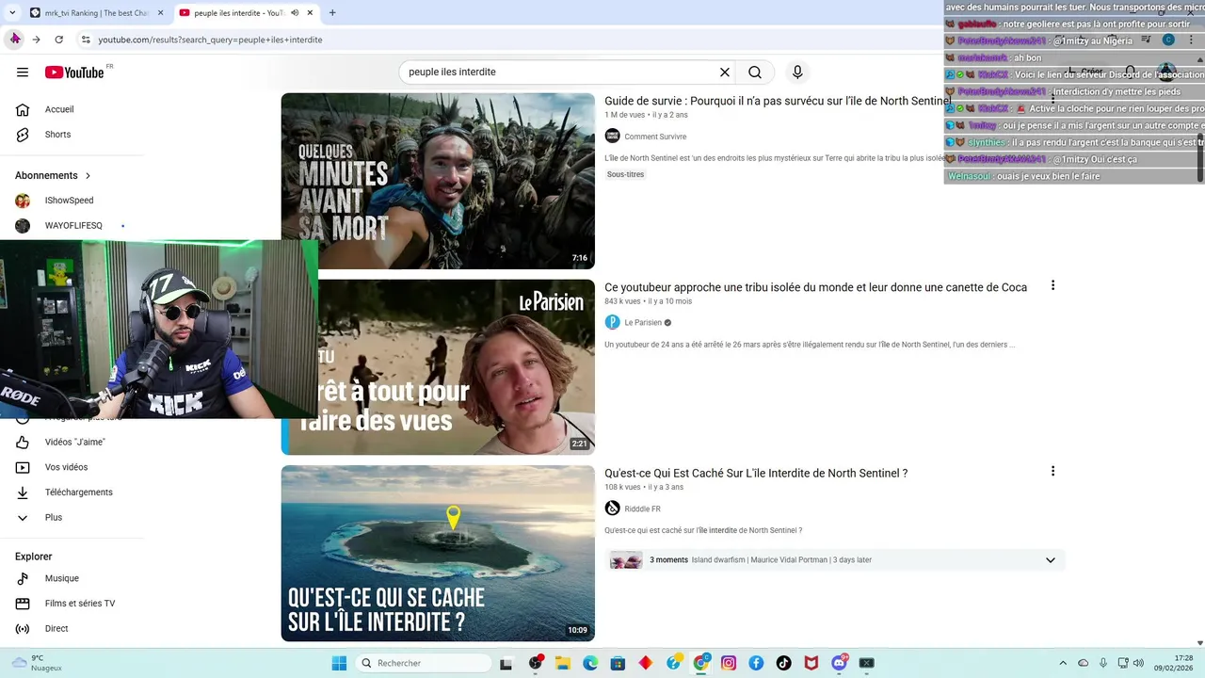
Task: Start voice search with the microphone
Action: (x=797, y=72)
